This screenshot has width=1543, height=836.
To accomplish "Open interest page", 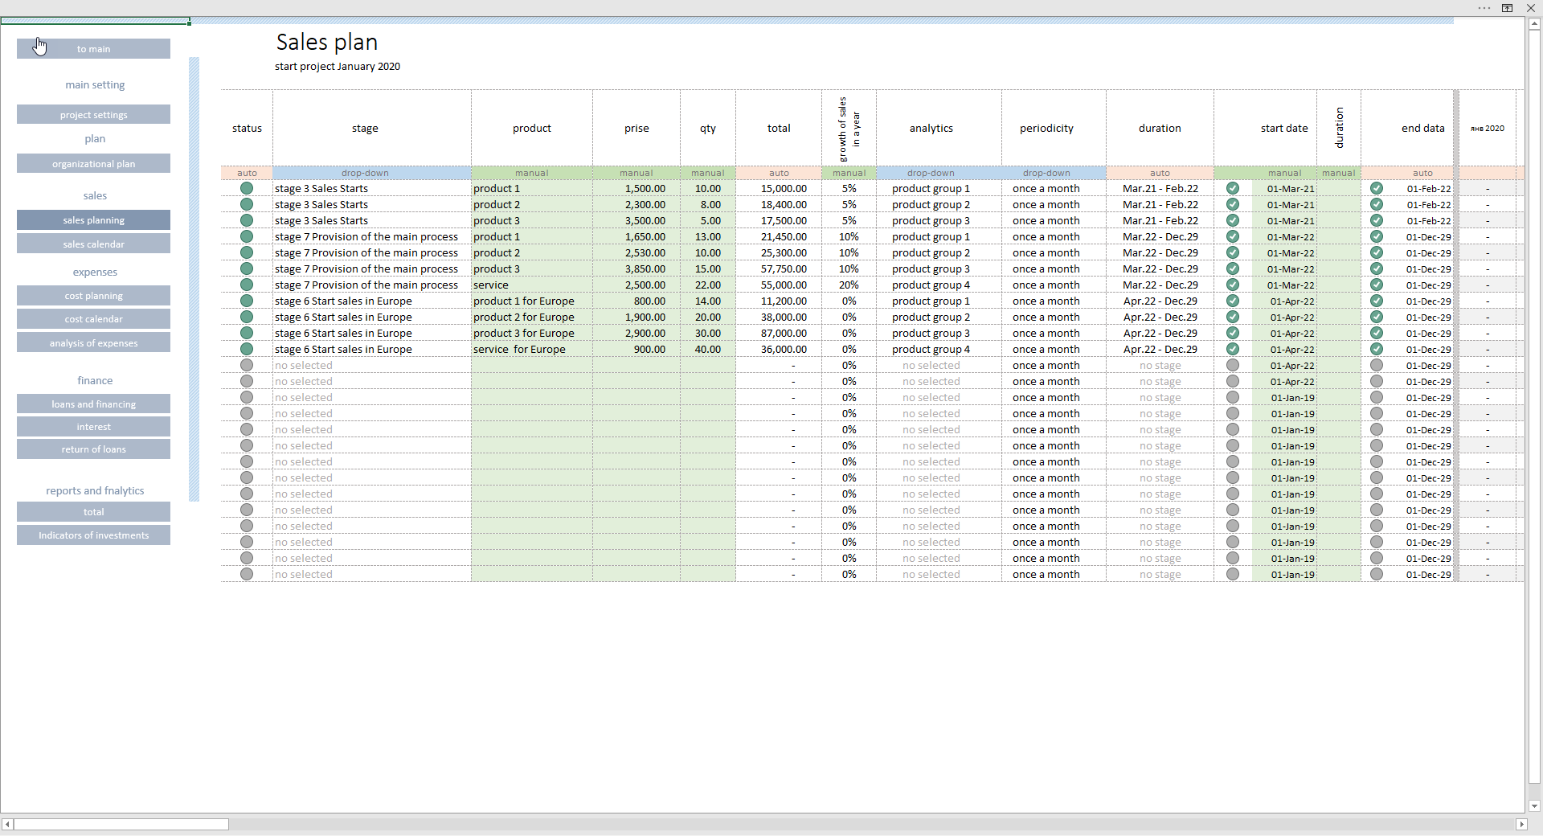I will (93, 426).
